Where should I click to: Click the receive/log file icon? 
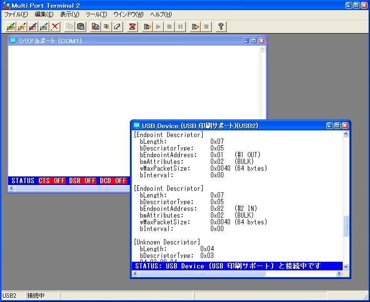click(195, 26)
